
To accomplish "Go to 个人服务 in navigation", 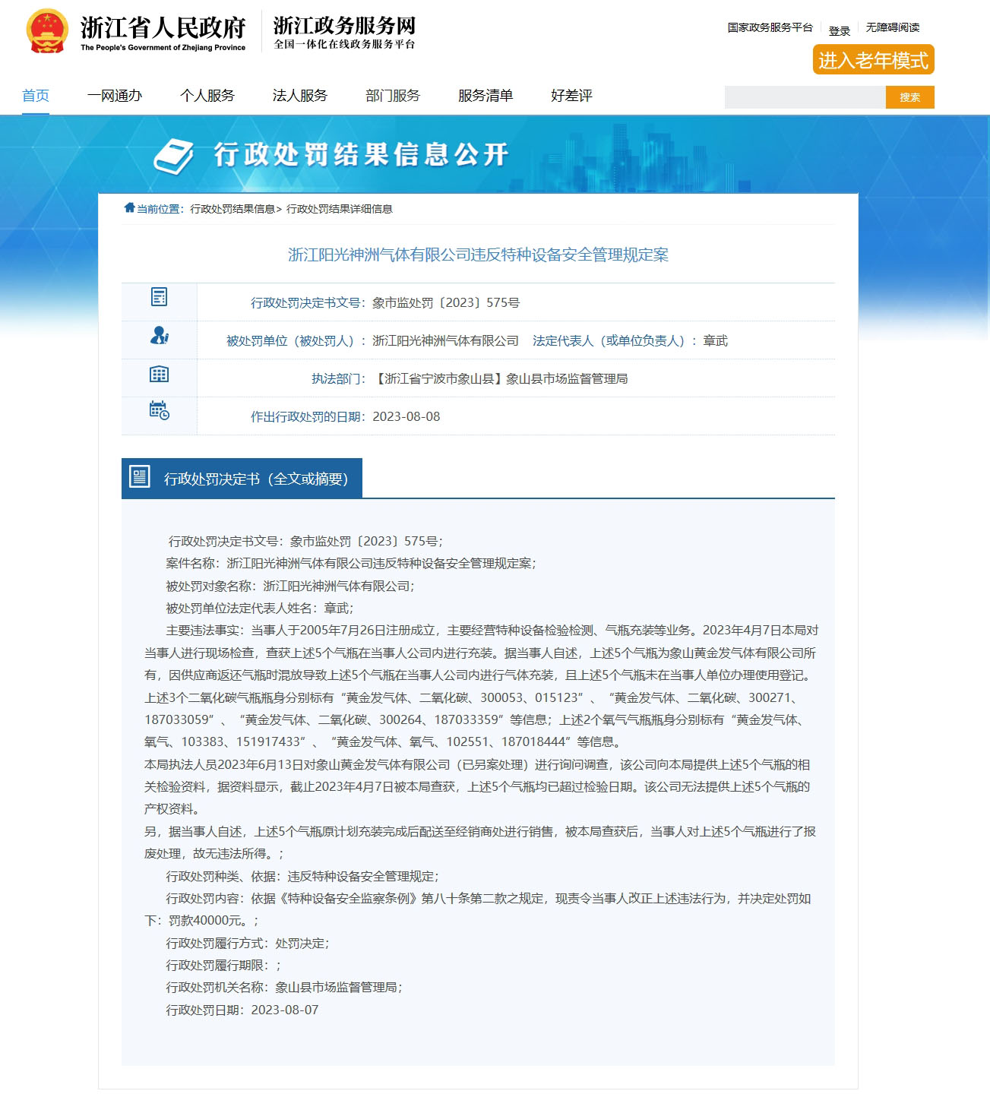I will tap(207, 96).
